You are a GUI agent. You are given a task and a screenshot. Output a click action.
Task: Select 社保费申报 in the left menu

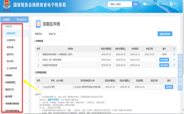[11, 40]
